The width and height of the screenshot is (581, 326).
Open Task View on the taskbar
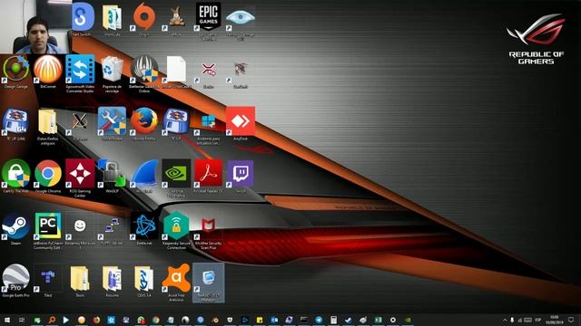click(x=22, y=320)
